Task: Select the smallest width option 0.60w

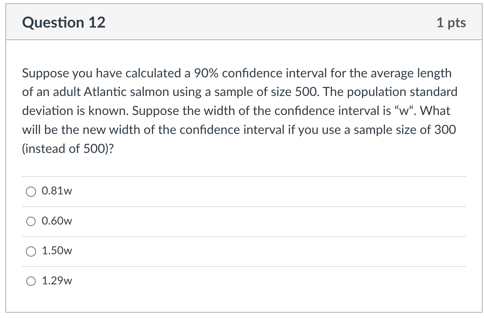Action: 31,221
